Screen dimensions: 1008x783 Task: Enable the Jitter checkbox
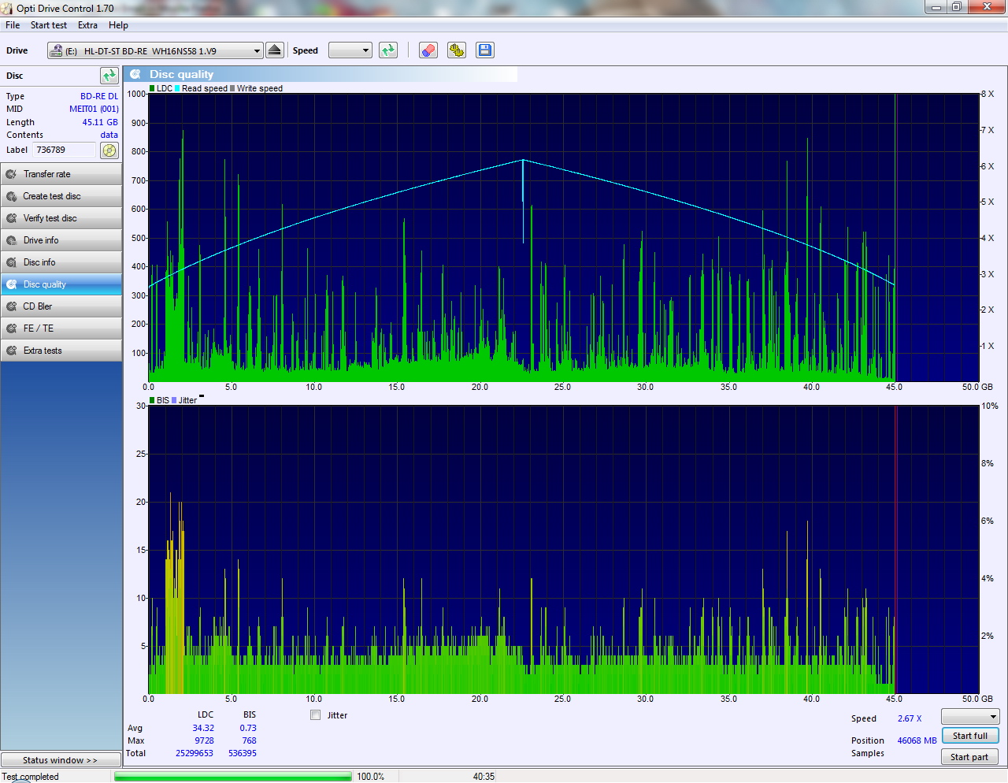[316, 715]
